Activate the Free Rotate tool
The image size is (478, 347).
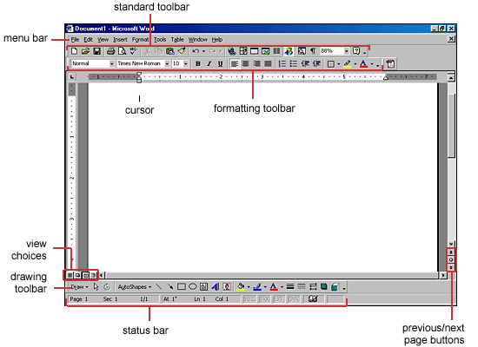pyautogui.click(x=107, y=287)
